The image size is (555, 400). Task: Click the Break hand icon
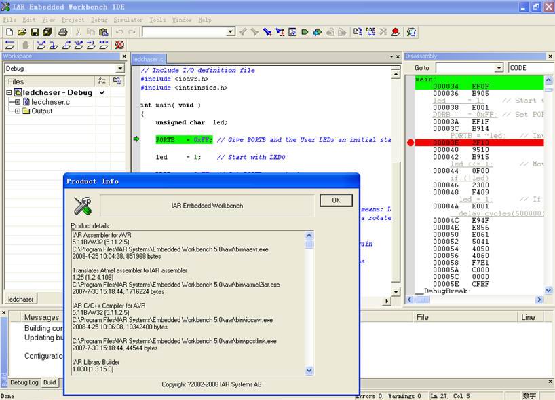pyautogui.click(x=26, y=45)
